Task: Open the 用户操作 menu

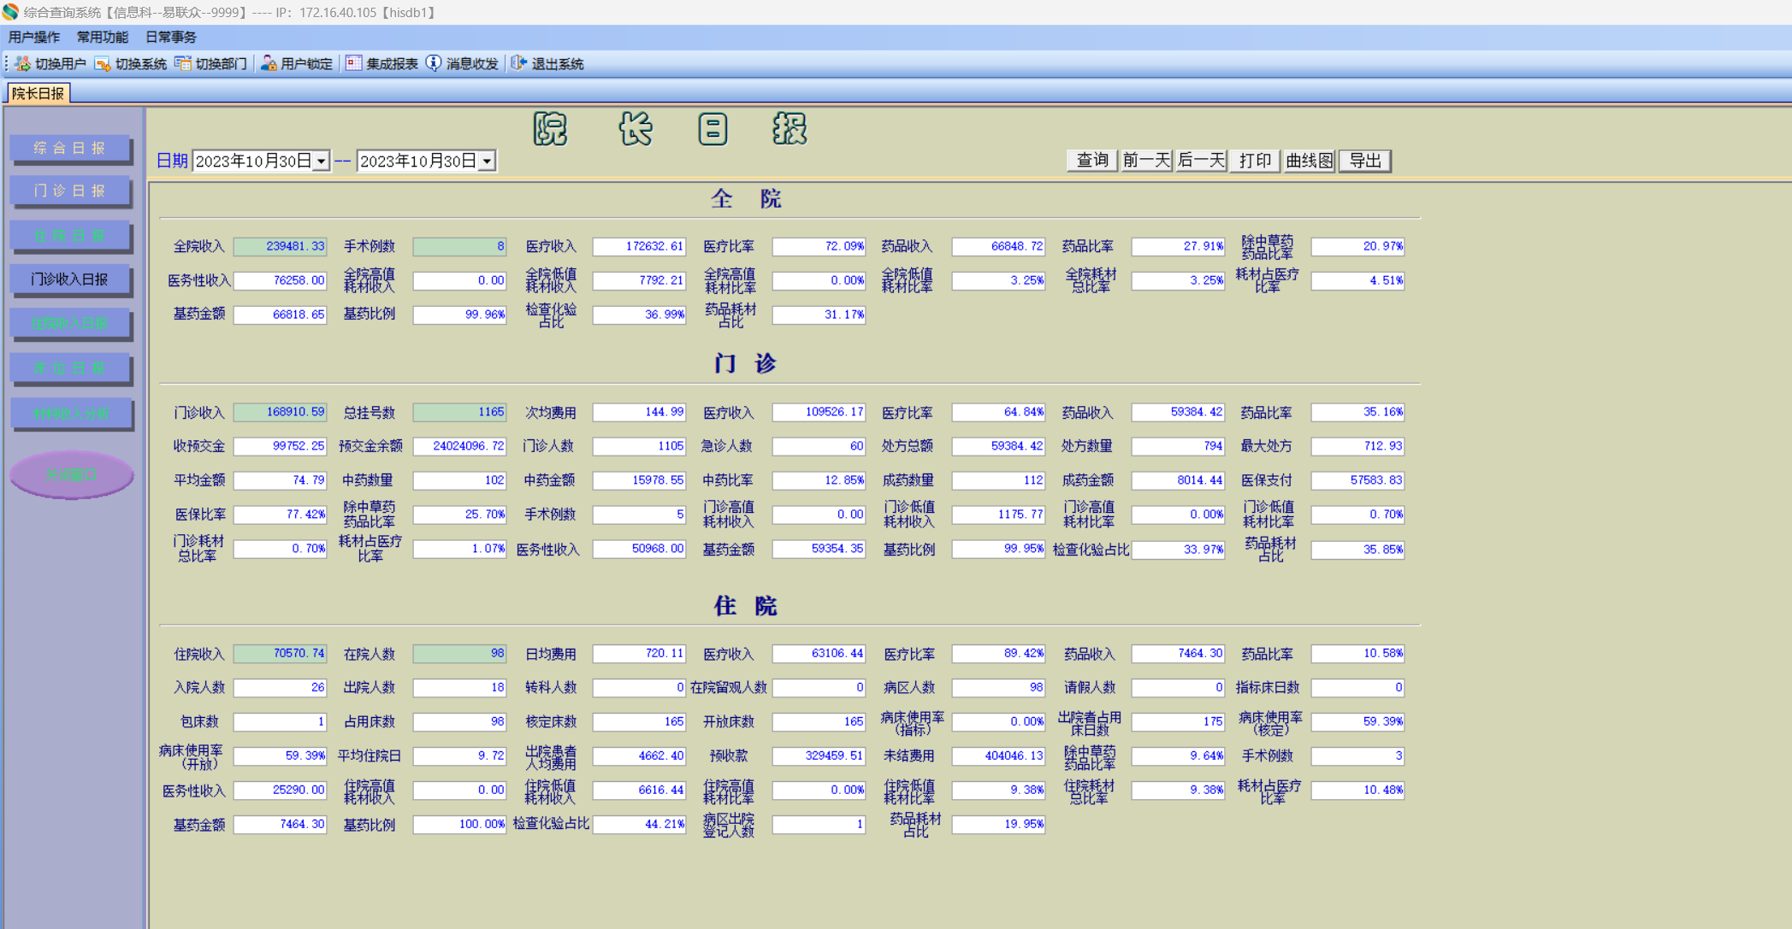Action: (x=34, y=38)
